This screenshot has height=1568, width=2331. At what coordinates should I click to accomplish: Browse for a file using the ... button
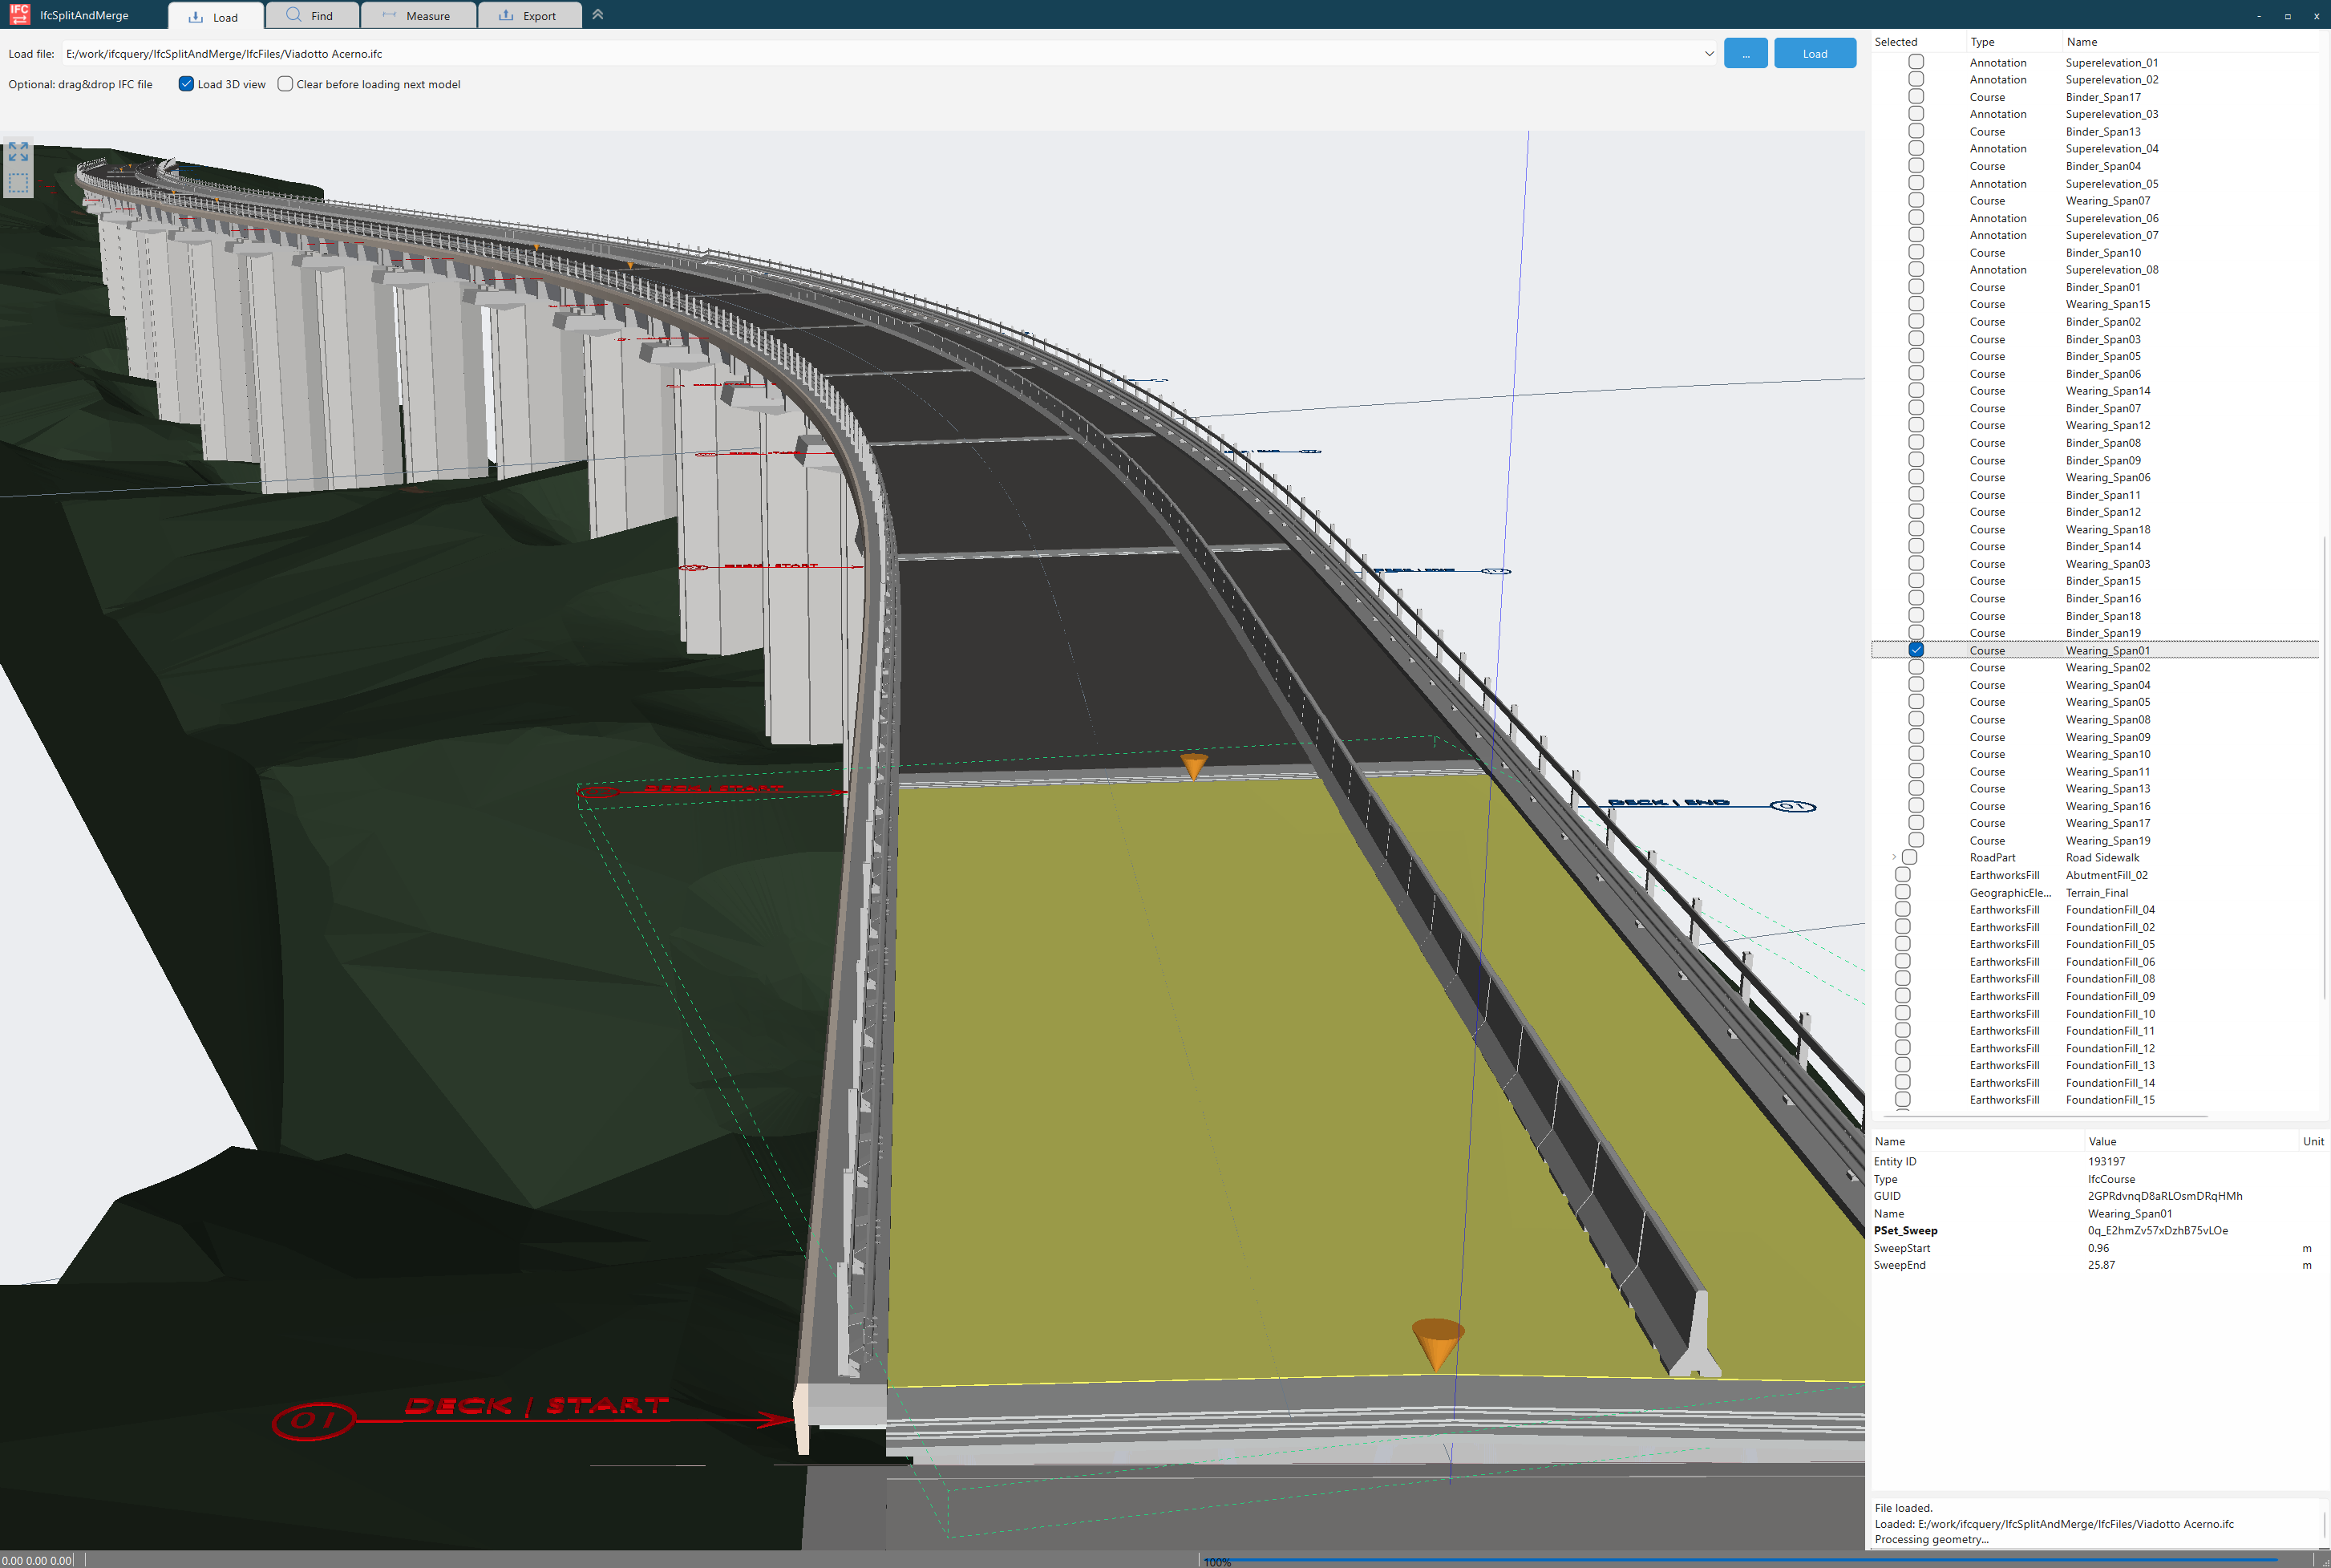click(1746, 53)
